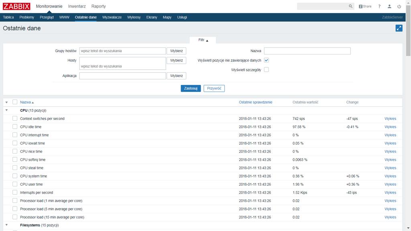Switch to the Usługi tab
Viewport: 411px width, 231px height.
tap(182, 17)
